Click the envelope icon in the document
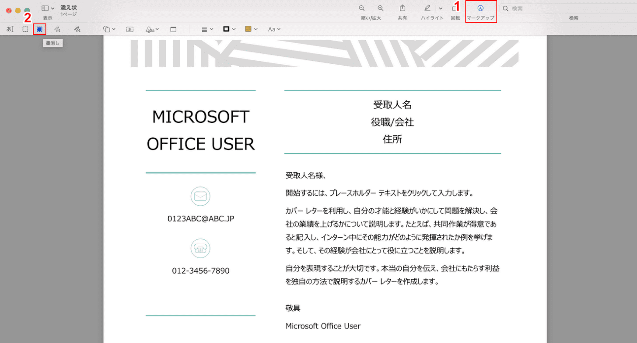The height and width of the screenshot is (343, 637). click(x=200, y=196)
